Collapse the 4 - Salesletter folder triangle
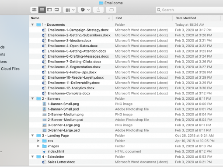Viewport: 223px width, 167px height. [32, 157]
